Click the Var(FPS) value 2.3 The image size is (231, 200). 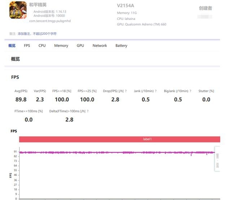tap(40, 99)
